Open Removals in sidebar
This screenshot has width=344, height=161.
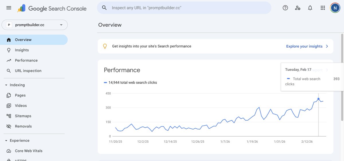pos(34,126)
